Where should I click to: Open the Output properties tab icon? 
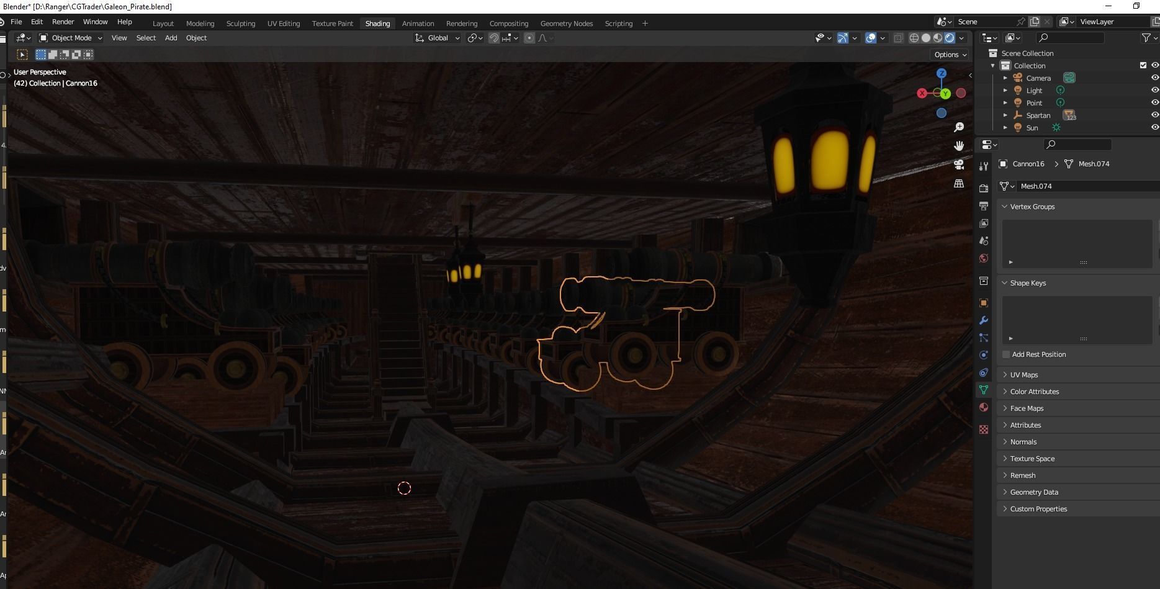(x=984, y=205)
